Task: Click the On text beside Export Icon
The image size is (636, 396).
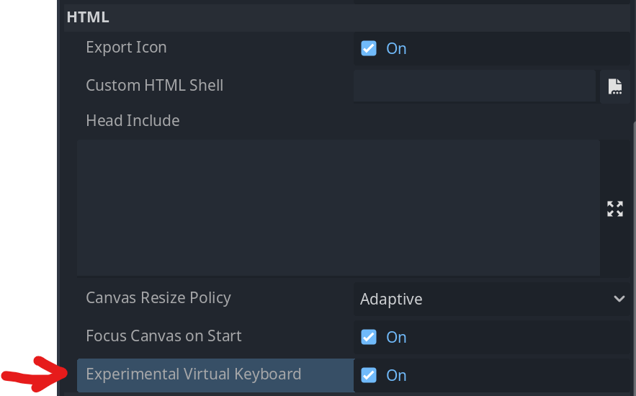Action: pos(396,49)
